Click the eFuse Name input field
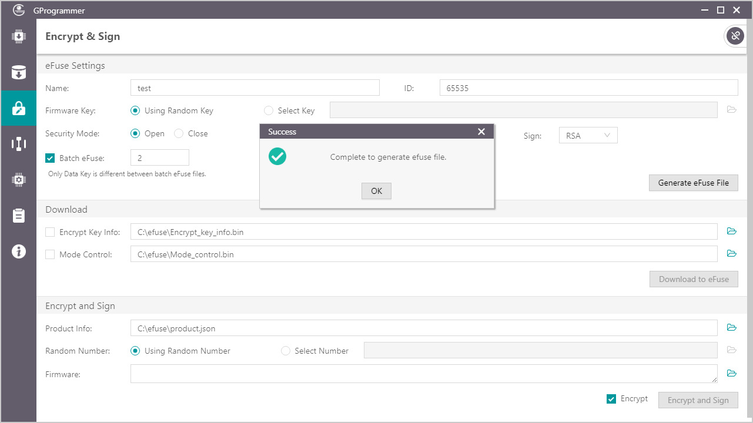753x423 pixels. (x=255, y=88)
